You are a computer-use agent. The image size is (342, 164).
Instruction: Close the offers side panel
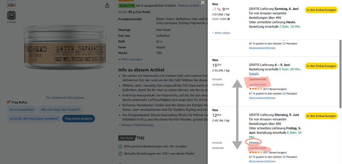point(203,3)
